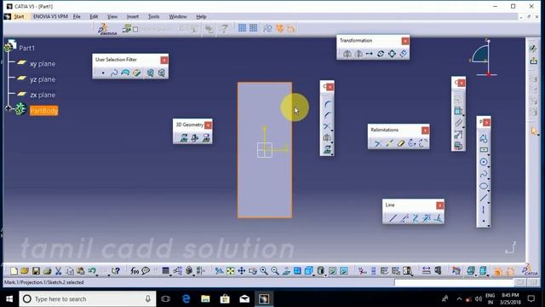The height and width of the screenshot is (307, 545).
Task: Toggle Construction/Standard Element mode
Action: [x=267, y=28]
